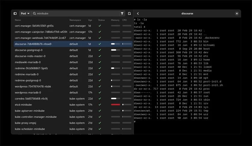Click the search magnifier icon

pos(35,14)
